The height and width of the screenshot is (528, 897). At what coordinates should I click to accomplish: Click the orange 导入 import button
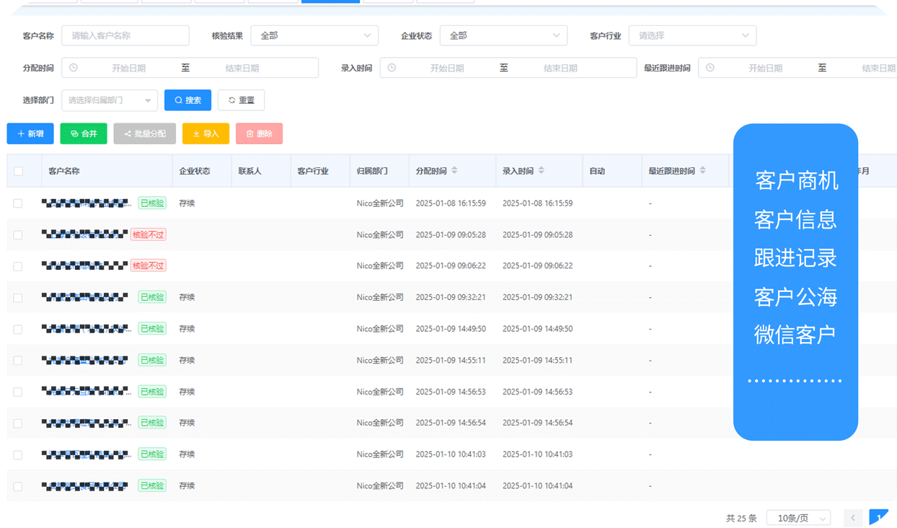(206, 133)
